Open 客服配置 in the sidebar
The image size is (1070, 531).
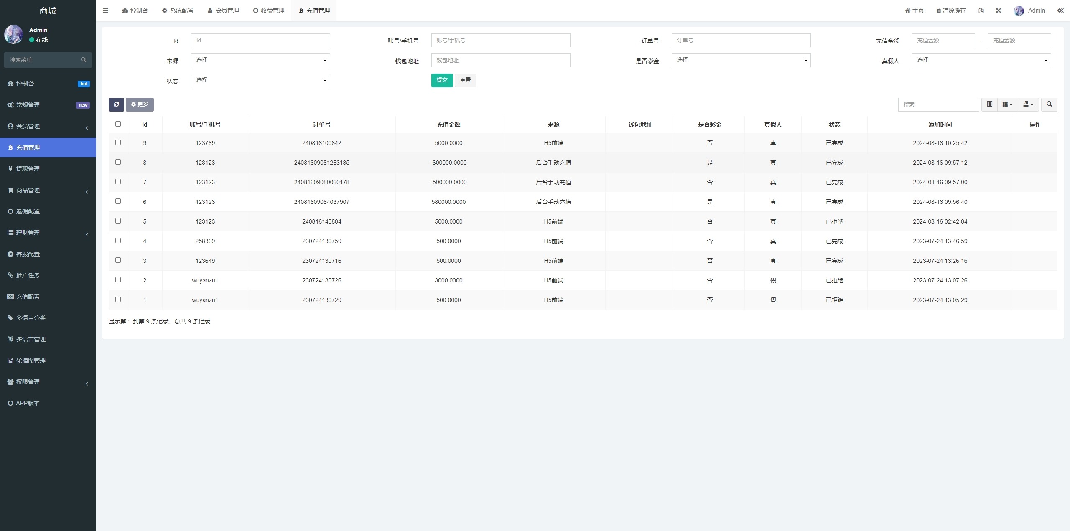48,254
